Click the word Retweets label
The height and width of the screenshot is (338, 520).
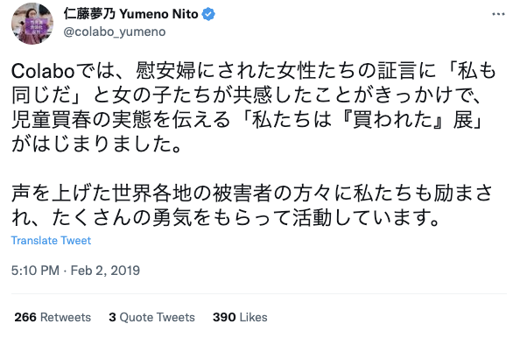point(66,317)
